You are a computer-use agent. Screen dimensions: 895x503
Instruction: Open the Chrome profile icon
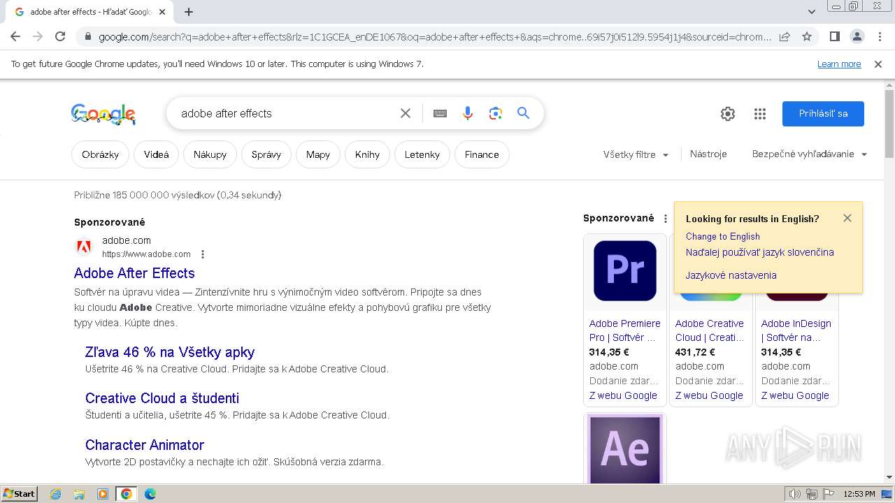tap(857, 36)
